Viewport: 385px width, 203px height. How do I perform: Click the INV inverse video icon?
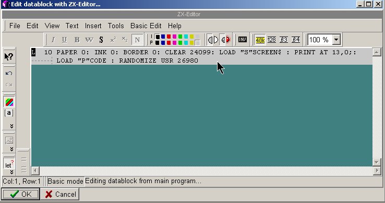pyautogui.click(x=243, y=40)
